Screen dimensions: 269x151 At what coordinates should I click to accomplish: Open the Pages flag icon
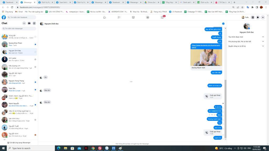[119, 17]
